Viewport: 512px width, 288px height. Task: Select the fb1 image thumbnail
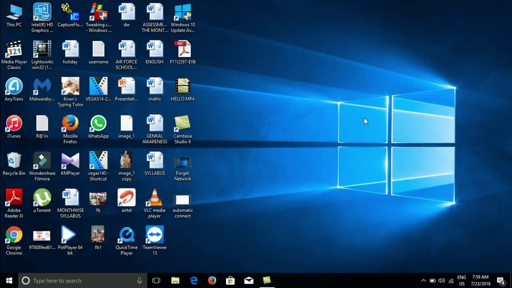(x=98, y=238)
